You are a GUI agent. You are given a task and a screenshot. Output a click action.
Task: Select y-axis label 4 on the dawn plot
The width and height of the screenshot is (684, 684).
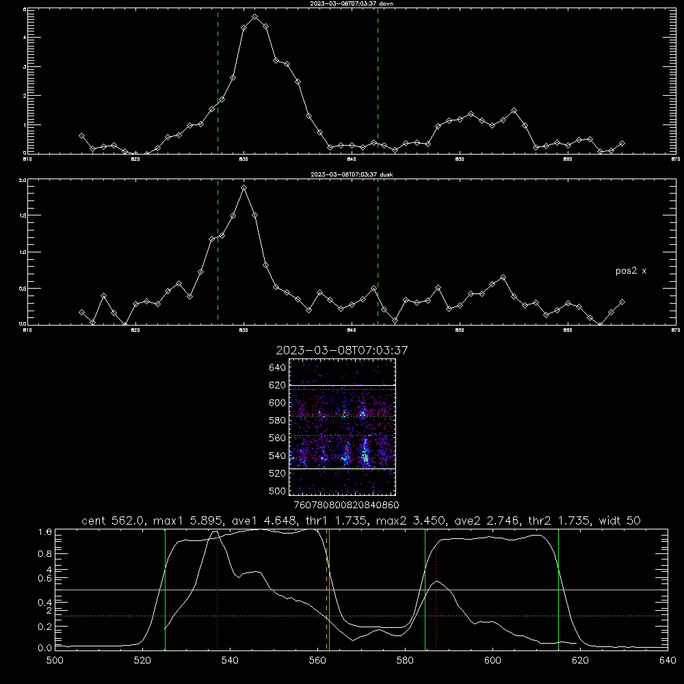(x=25, y=38)
